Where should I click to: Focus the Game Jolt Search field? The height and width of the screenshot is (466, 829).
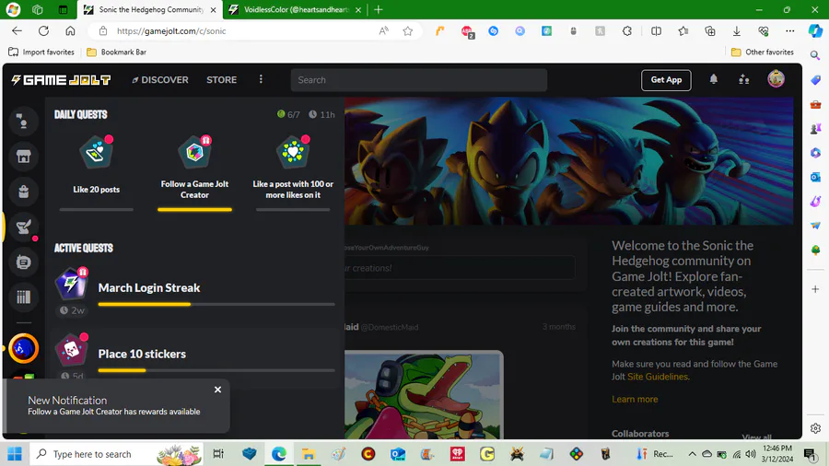419,80
